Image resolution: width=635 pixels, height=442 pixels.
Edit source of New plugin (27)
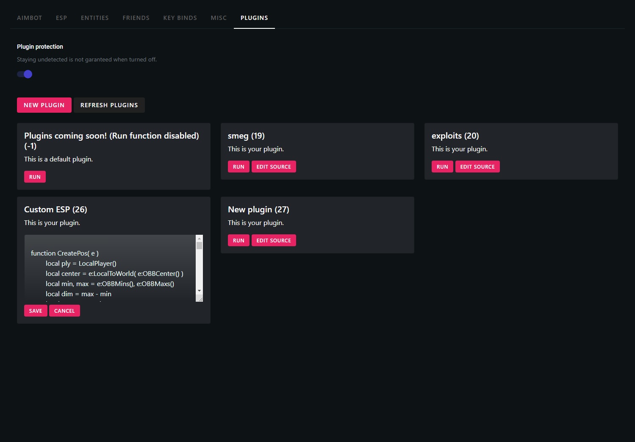274,240
